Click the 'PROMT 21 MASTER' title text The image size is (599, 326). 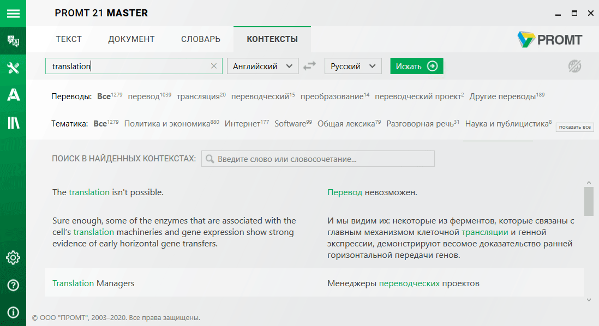pos(101,13)
